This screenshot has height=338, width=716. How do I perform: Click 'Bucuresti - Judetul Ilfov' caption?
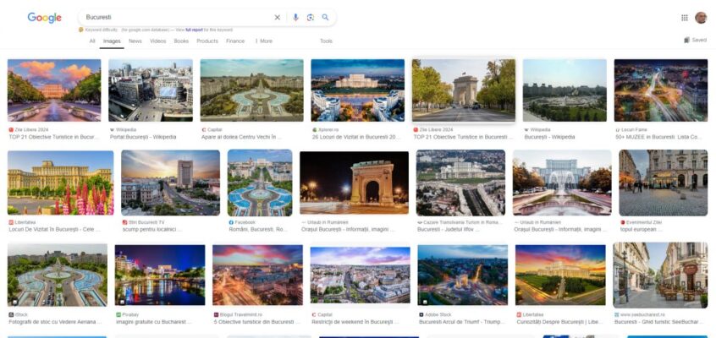coord(449,230)
